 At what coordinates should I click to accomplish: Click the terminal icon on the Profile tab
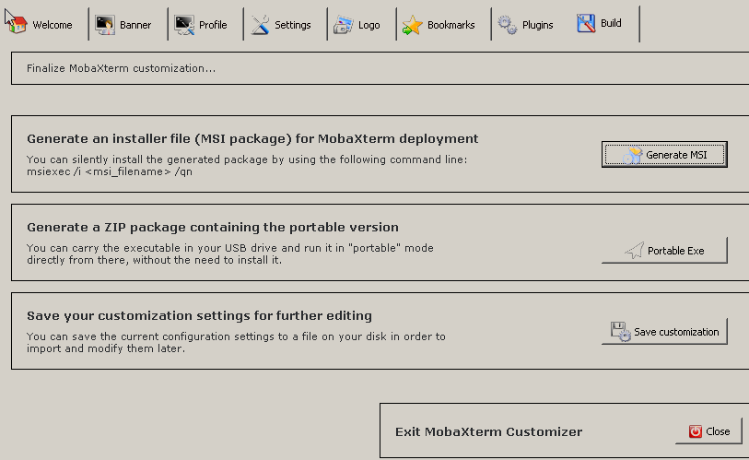pos(184,25)
